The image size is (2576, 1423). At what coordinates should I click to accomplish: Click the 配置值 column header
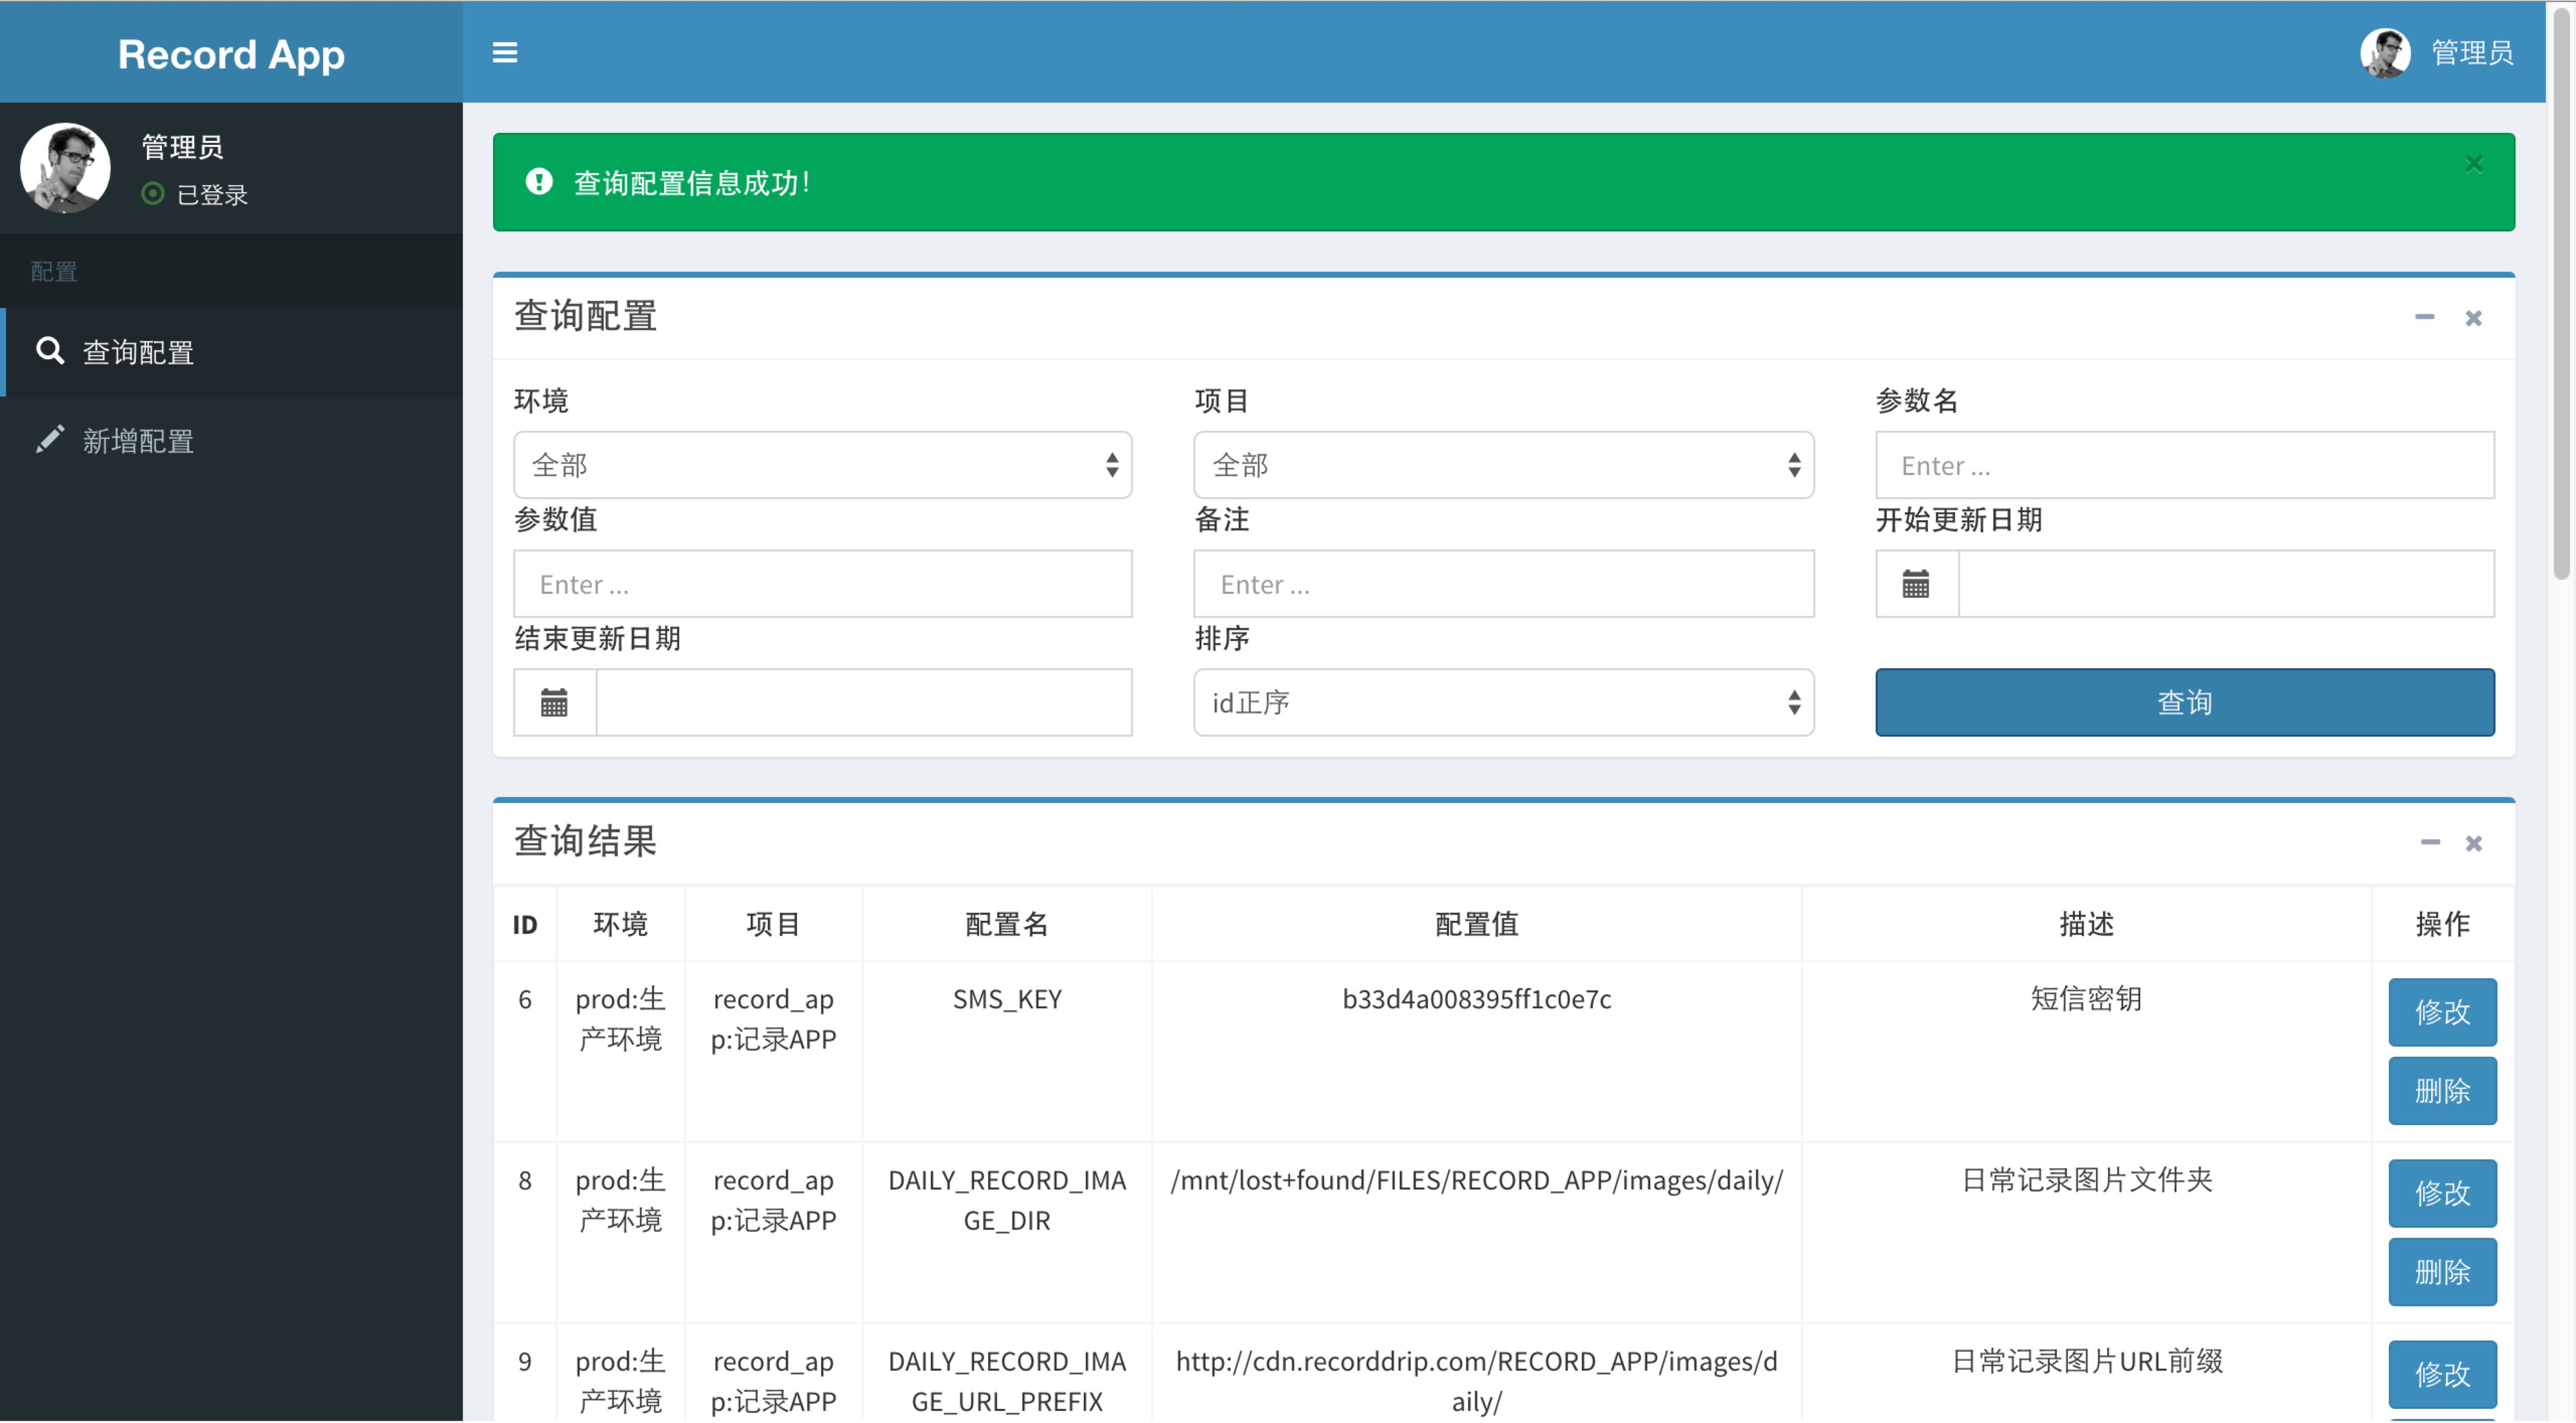pyautogui.click(x=1476, y=924)
